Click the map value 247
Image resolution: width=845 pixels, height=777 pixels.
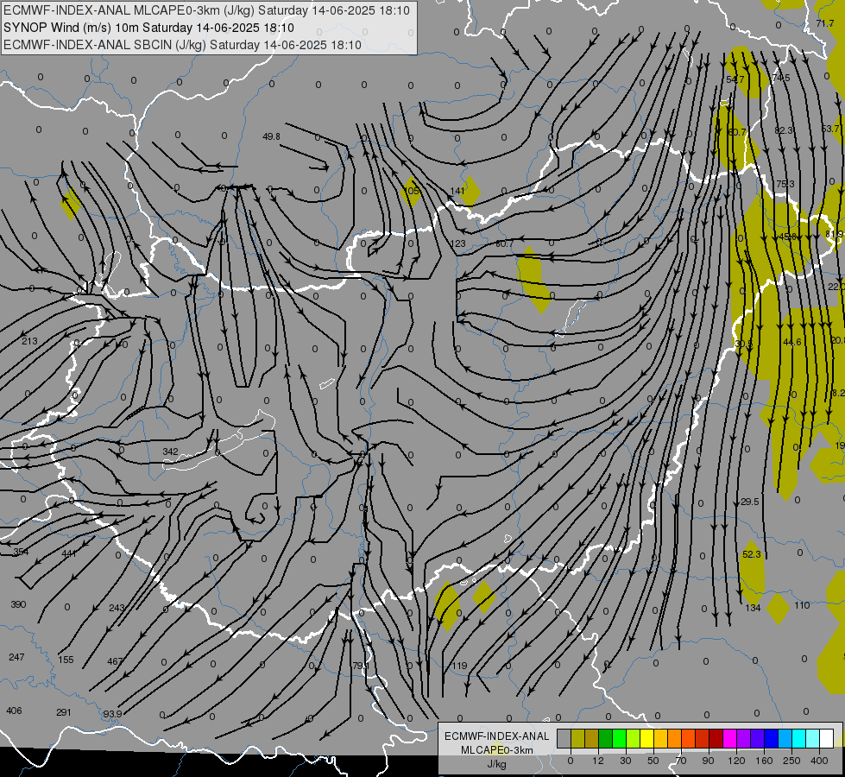(16, 657)
